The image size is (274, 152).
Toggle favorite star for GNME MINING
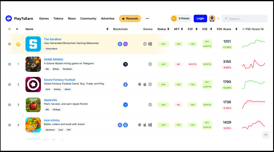click(x=9, y=64)
